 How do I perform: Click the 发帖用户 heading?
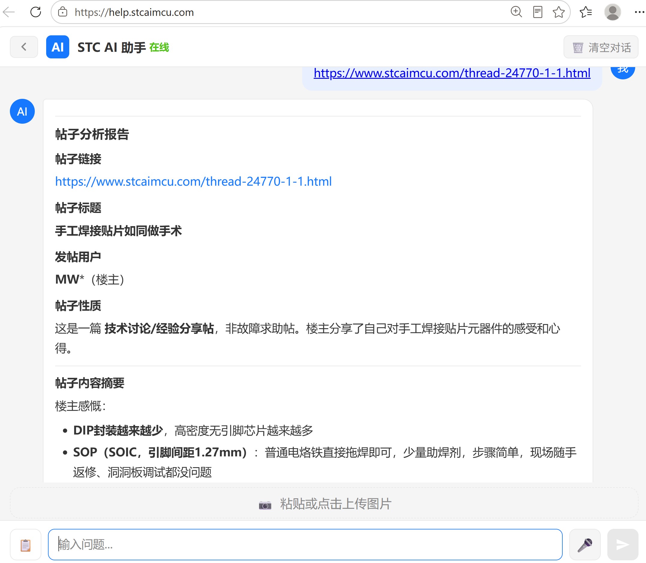[x=78, y=257]
